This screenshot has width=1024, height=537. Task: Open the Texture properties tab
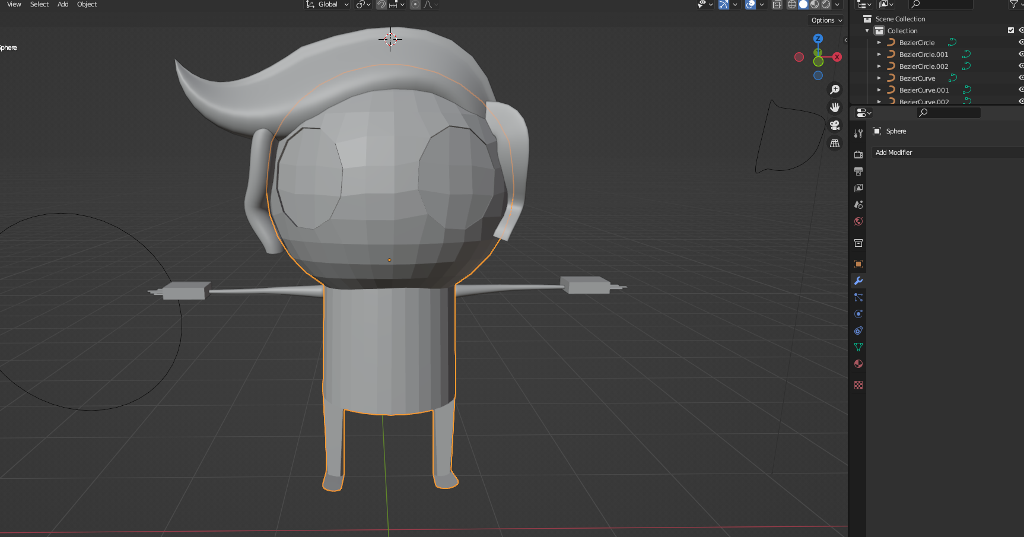(858, 385)
